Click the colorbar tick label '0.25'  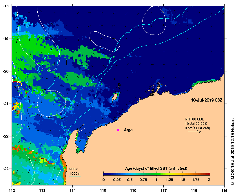117,180
